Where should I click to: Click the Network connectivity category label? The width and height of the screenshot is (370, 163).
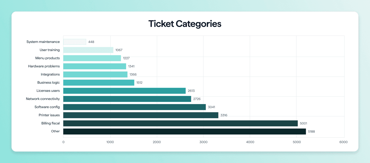click(43, 99)
